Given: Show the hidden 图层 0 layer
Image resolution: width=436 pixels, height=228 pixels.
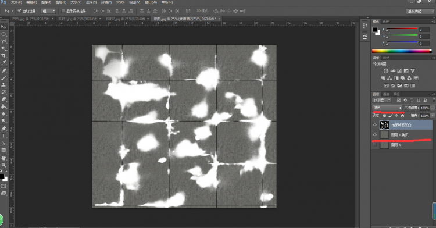Looking at the screenshot, I should pyautogui.click(x=375, y=145).
